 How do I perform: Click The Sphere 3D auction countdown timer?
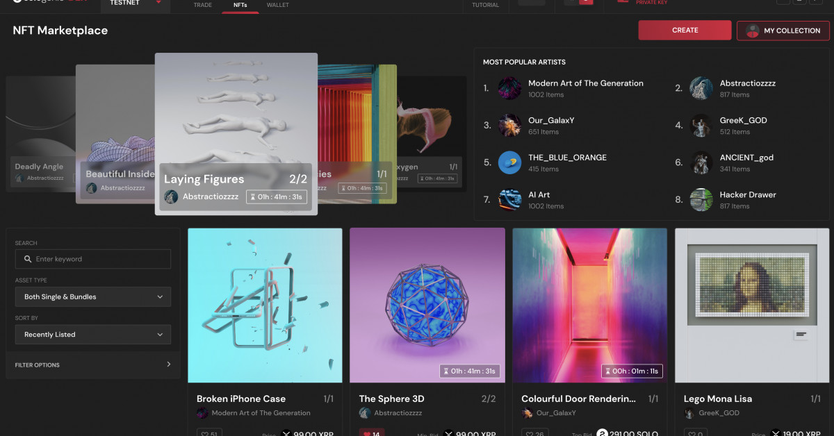[468, 371]
